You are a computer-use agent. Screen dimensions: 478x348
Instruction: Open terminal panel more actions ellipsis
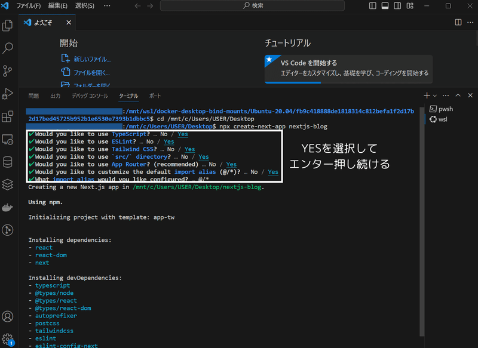446,96
